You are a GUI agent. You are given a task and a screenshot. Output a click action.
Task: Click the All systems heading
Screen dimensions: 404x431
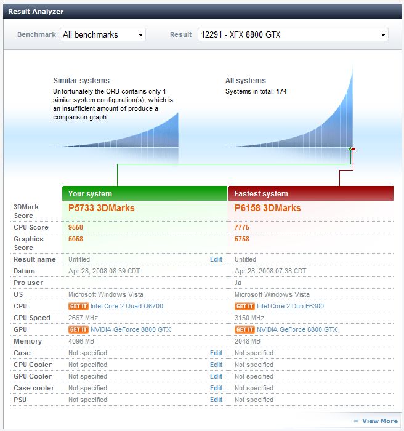pyautogui.click(x=246, y=81)
